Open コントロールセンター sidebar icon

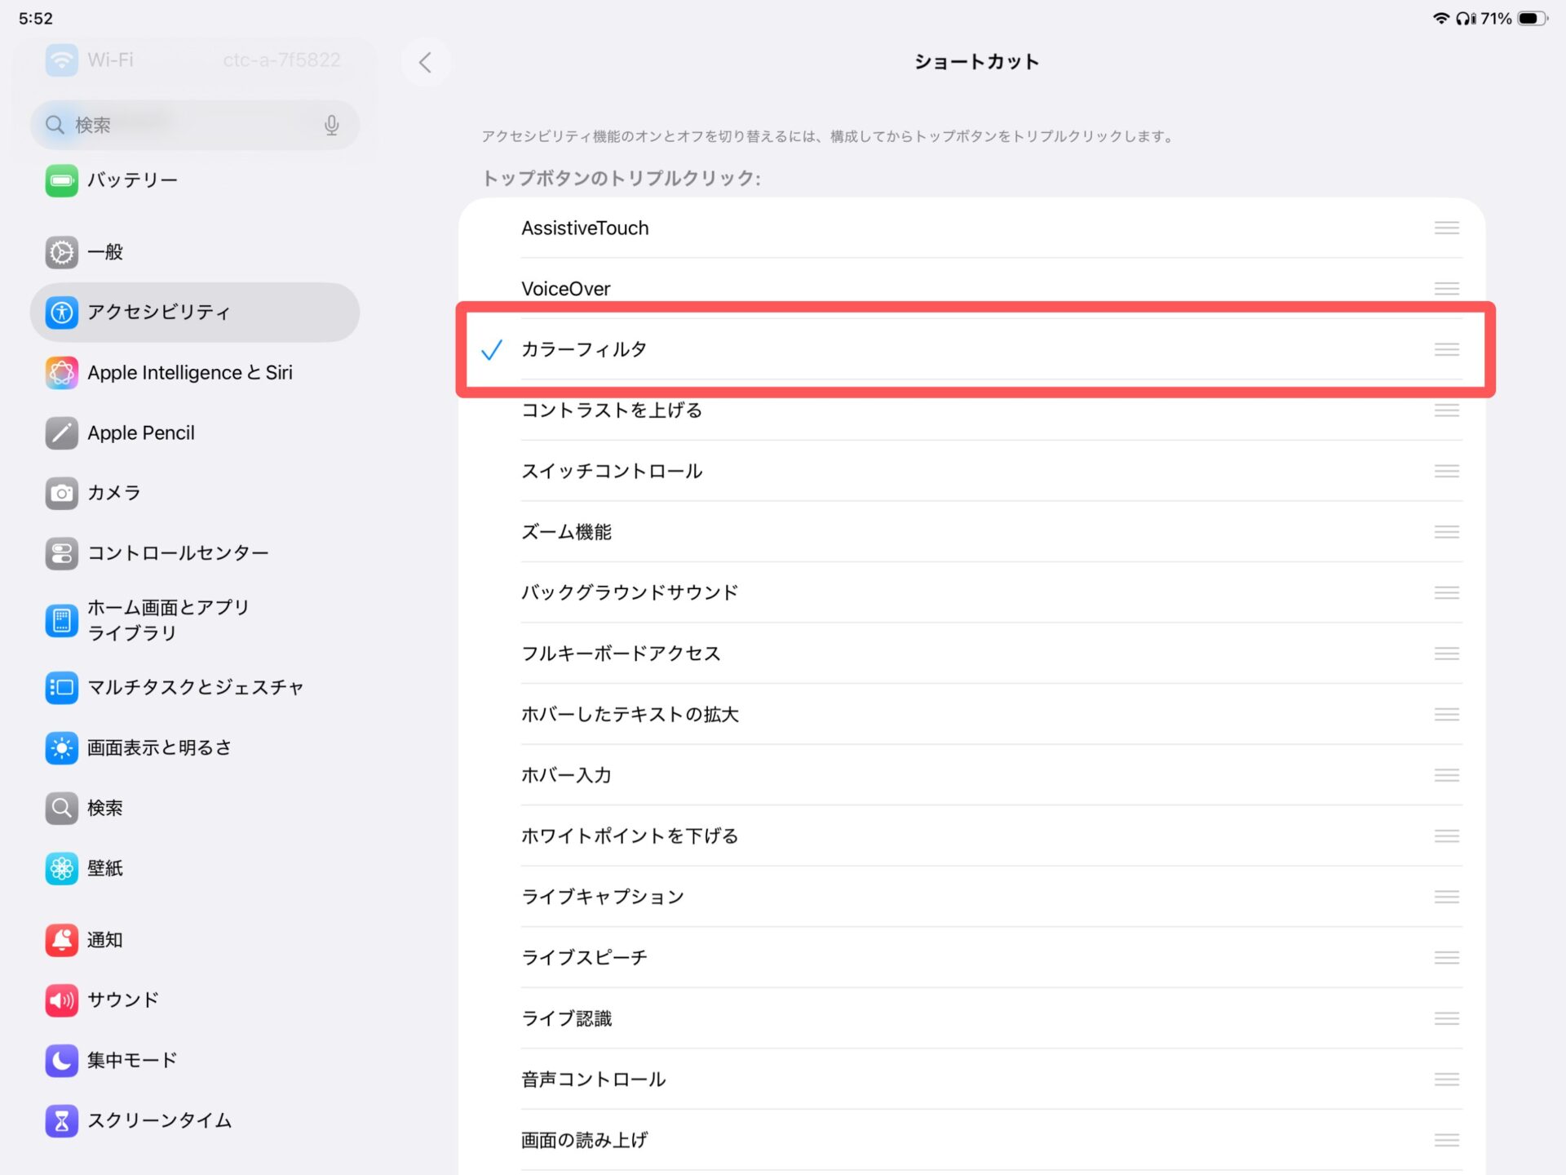[x=61, y=553]
